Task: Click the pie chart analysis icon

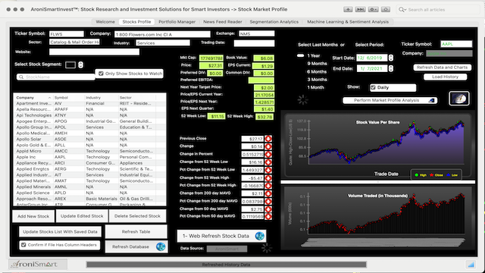Action: click(x=459, y=99)
